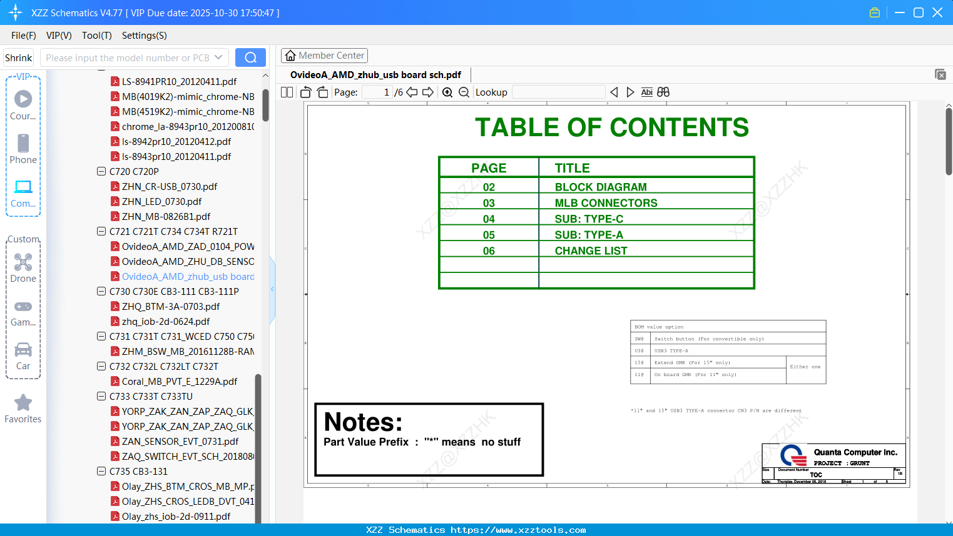Open the VIP menu
953x536 pixels.
(59, 36)
